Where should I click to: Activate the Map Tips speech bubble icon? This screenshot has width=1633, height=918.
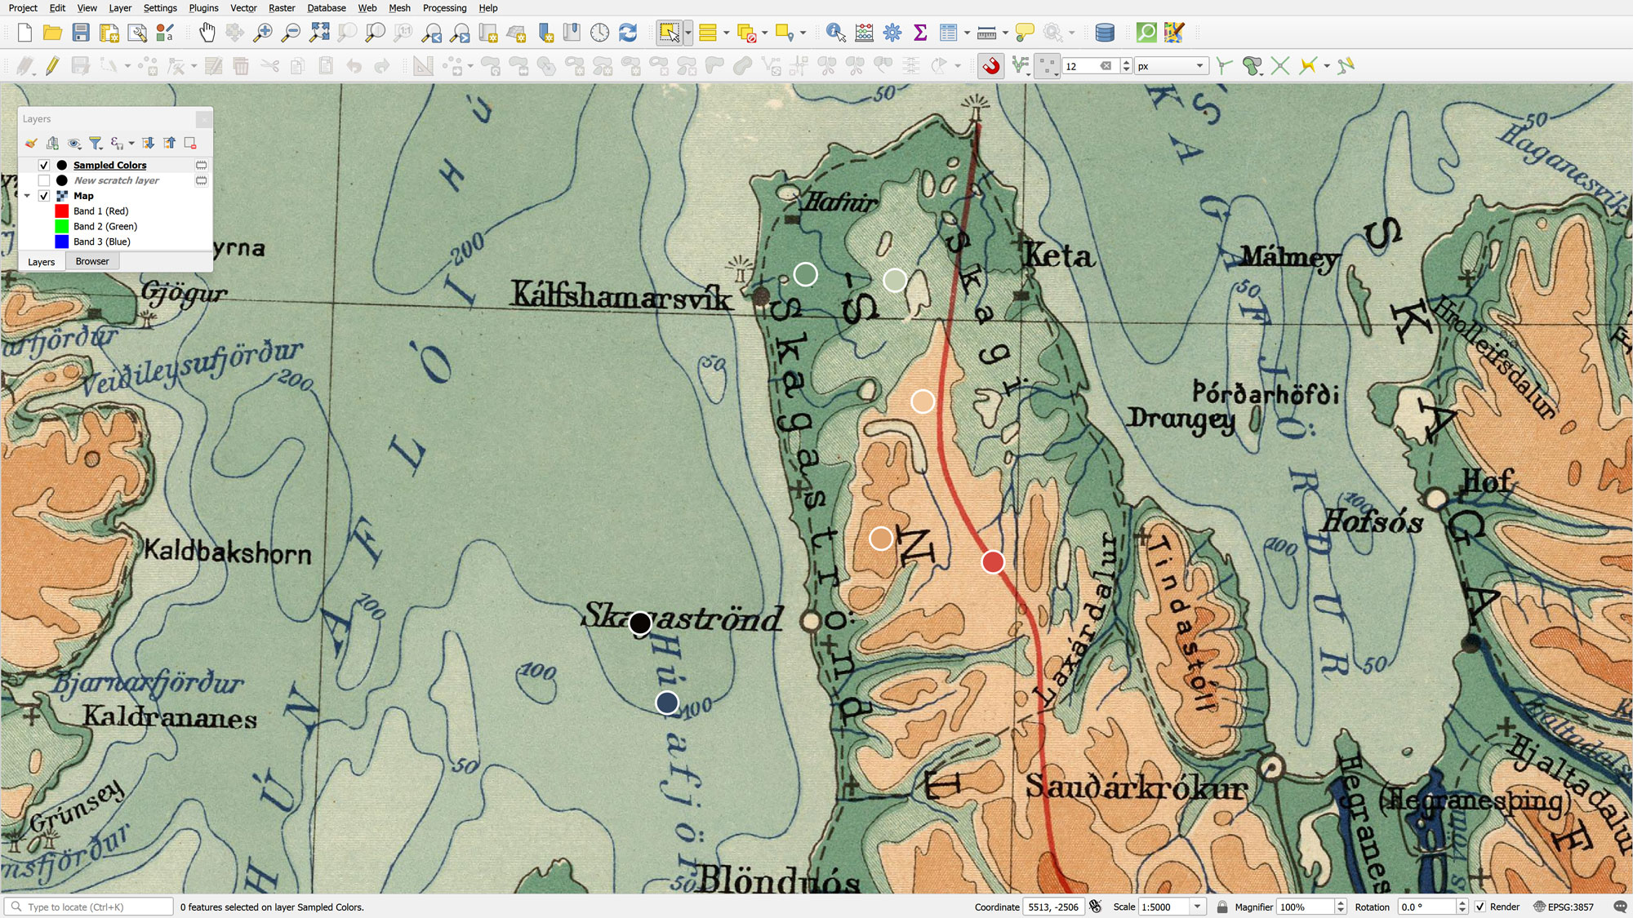[x=1025, y=33]
